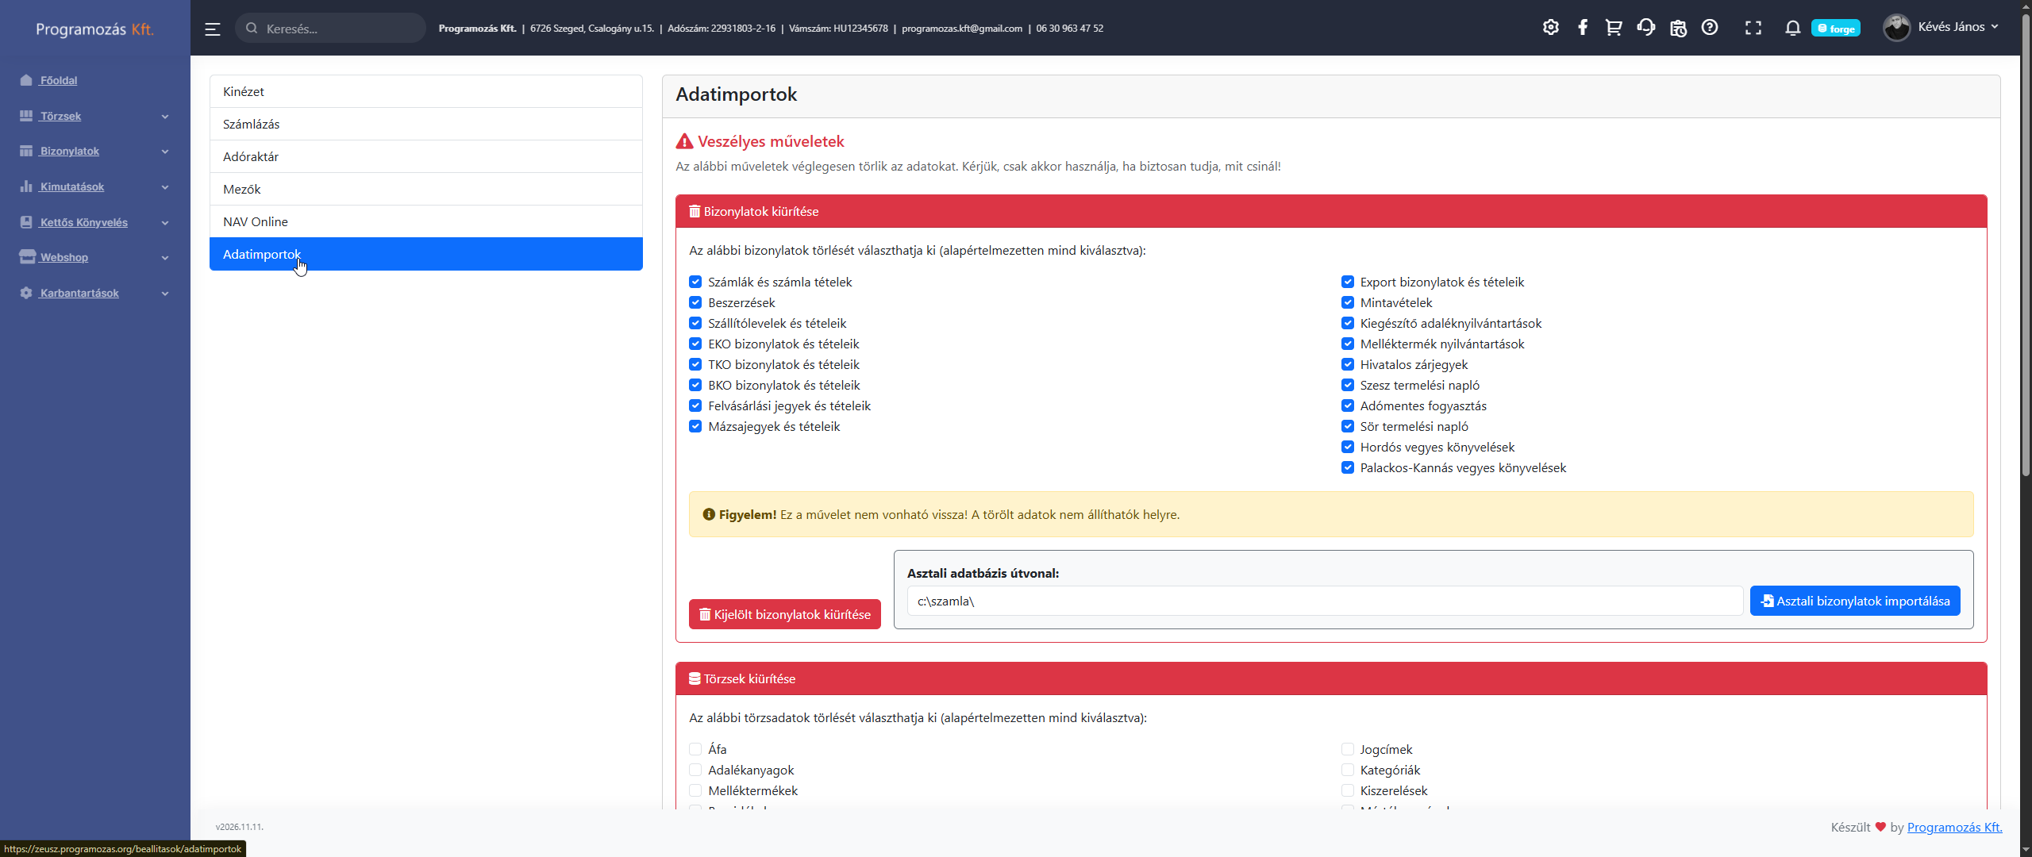Click the question mark help icon

tap(1710, 28)
